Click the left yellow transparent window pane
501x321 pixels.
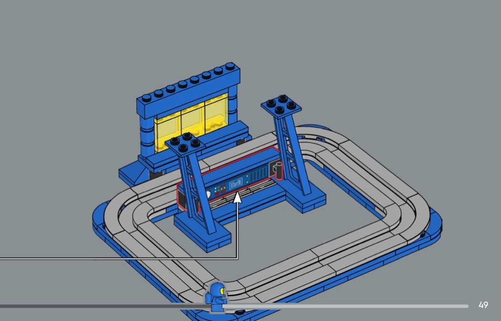pos(168,126)
